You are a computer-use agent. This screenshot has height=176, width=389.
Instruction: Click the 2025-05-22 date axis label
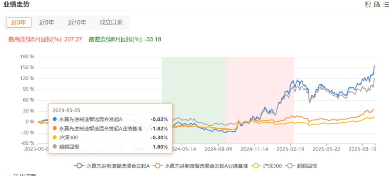326,148
